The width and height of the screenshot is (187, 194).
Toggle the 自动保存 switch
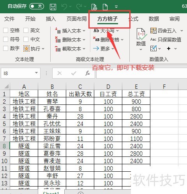point(37,6)
